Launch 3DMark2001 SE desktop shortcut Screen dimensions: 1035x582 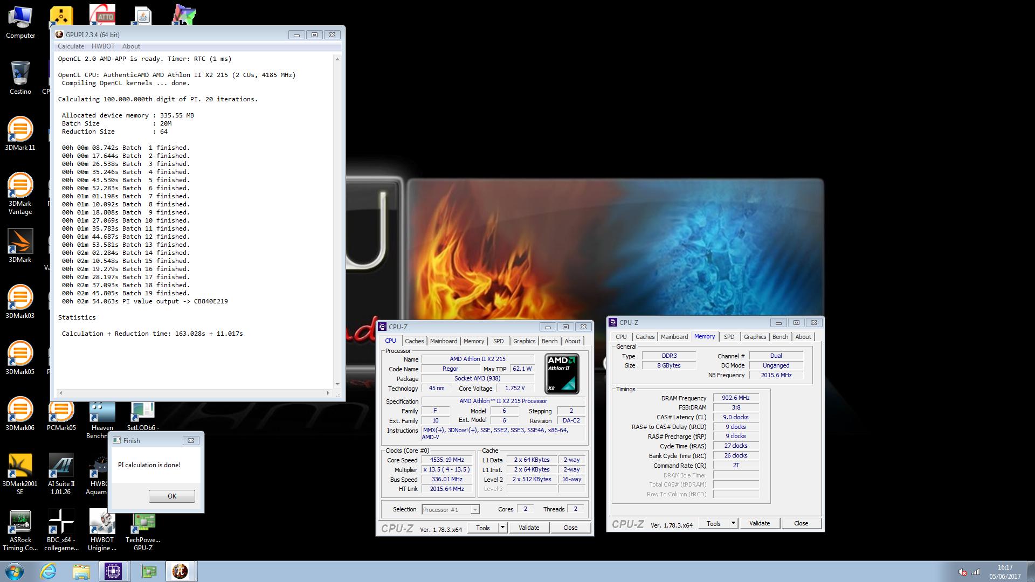click(x=20, y=474)
